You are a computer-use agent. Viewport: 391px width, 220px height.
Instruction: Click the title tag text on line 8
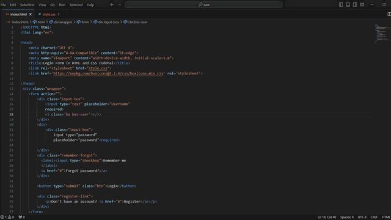click(x=79, y=63)
